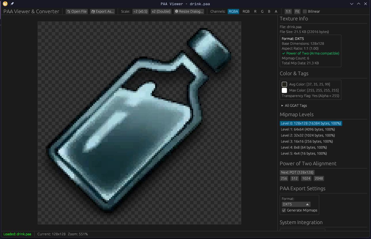Click the bottle texture preview image
This screenshot has width=371, height=239.
pyautogui.click(x=139, y=123)
